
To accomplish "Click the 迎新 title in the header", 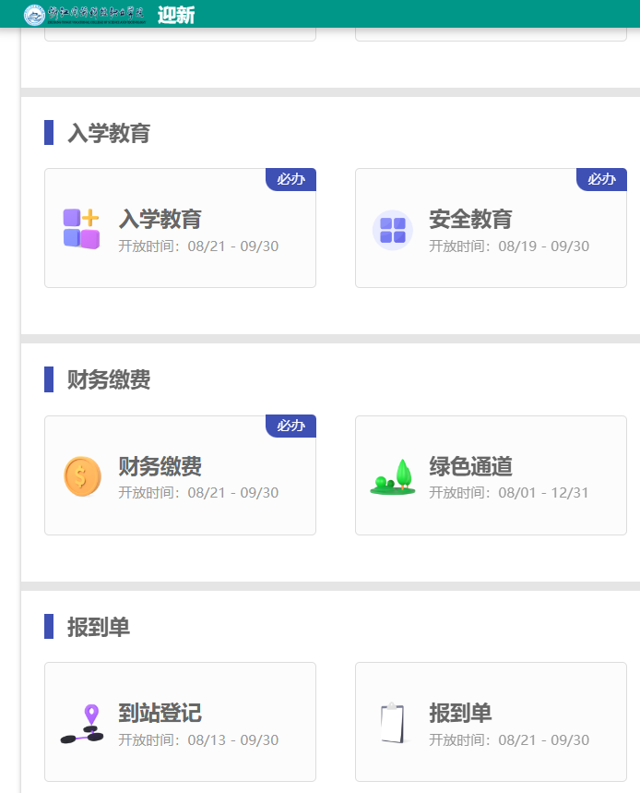I will tap(176, 15).
